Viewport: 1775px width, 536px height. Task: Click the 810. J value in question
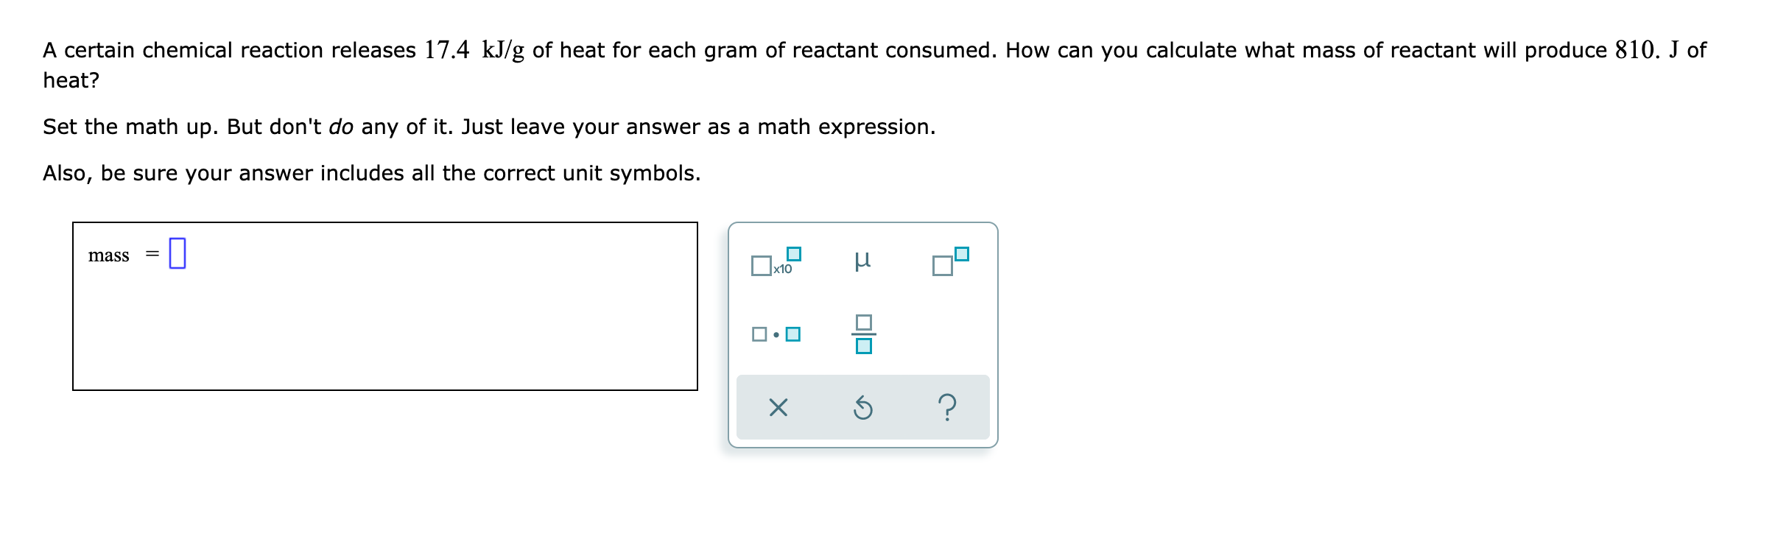(x=1647, y=50)
